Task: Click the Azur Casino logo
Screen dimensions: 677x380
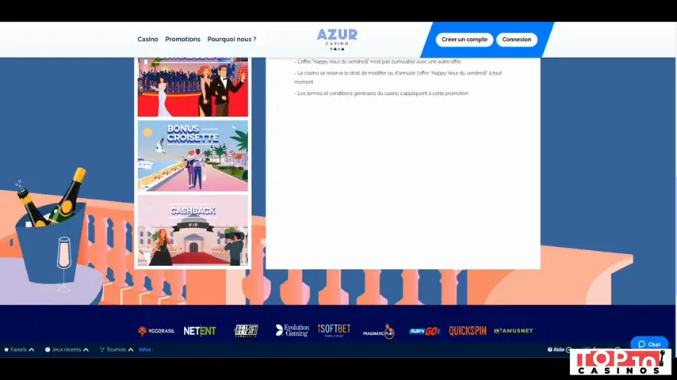Action: click(x=337, y=40)
